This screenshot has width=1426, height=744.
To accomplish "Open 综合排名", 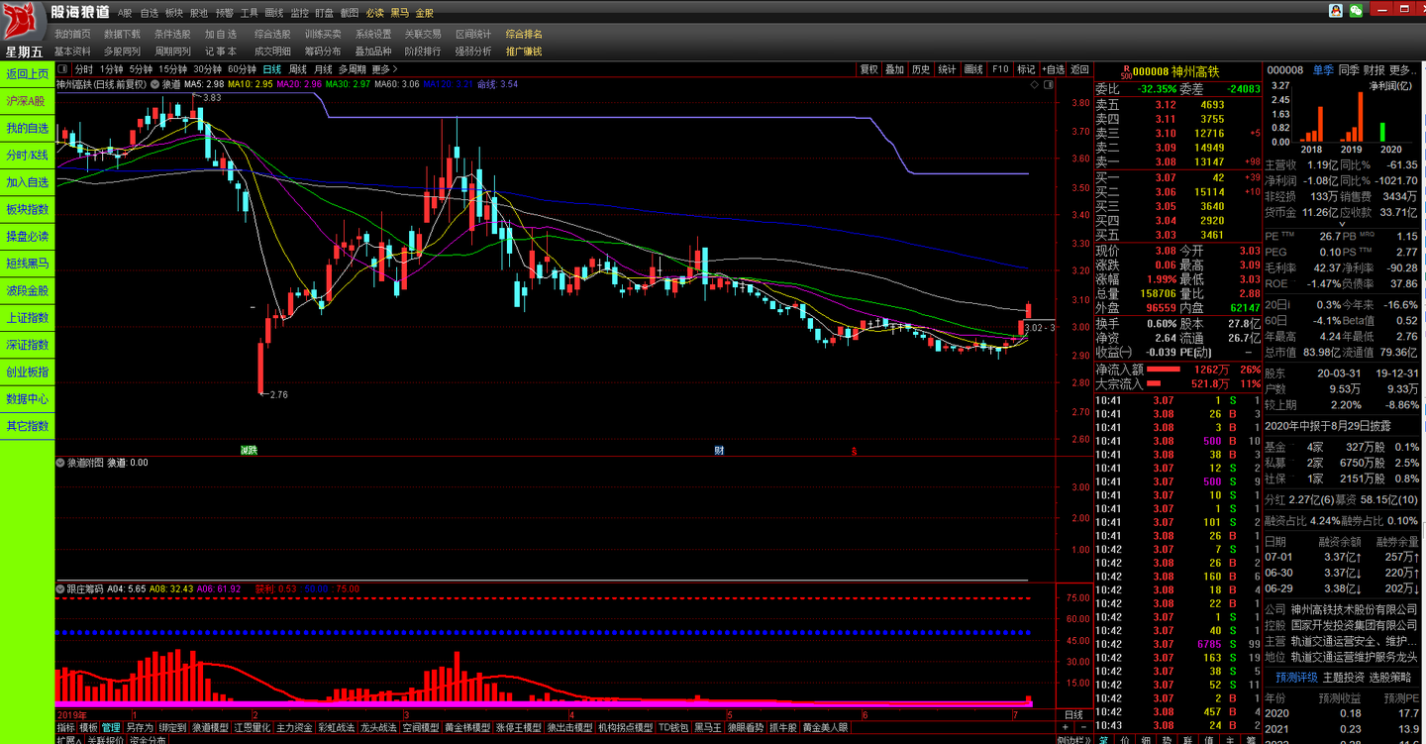I will [524, 34].
